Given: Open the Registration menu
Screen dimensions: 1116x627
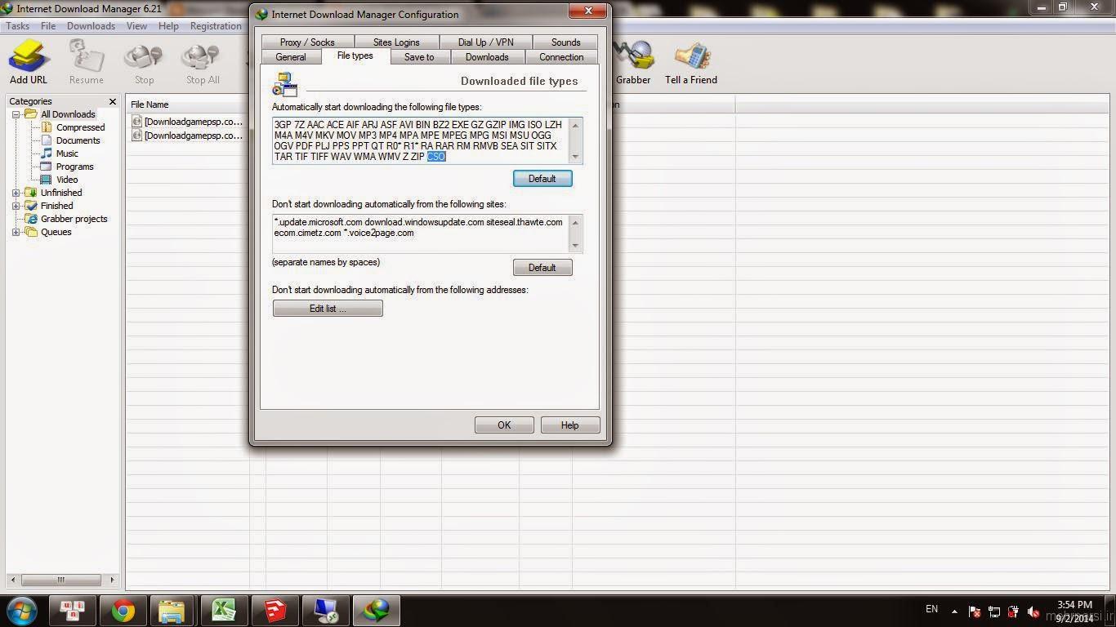Looking at the screenshot, I should tap(216, 26).
